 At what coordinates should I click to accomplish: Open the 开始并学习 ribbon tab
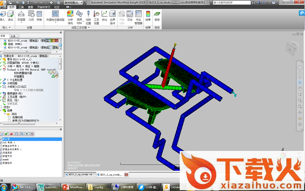click(44, 7)
